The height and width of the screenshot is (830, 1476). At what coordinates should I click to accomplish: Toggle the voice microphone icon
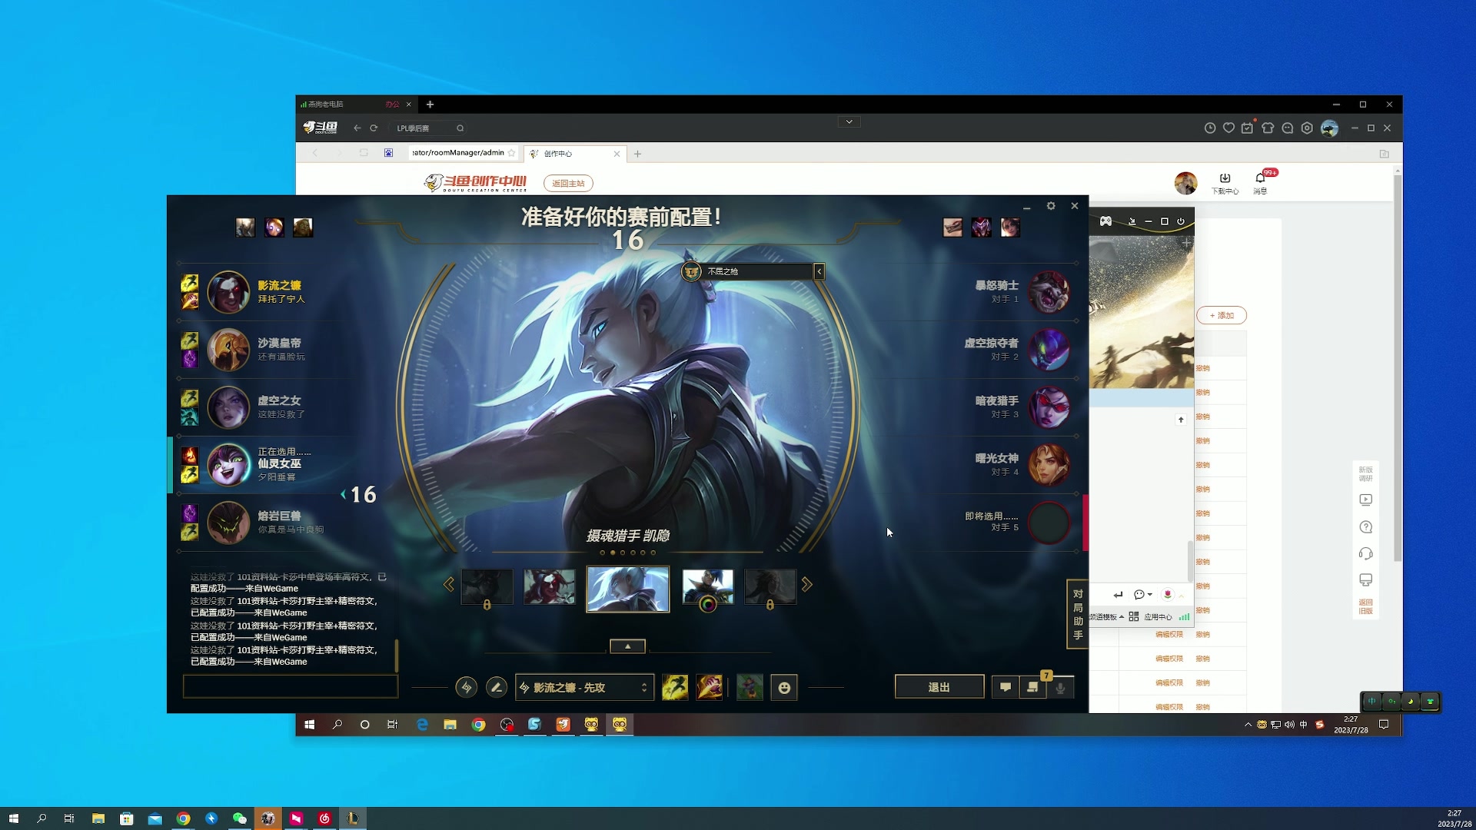click(x=1062, y=688)
